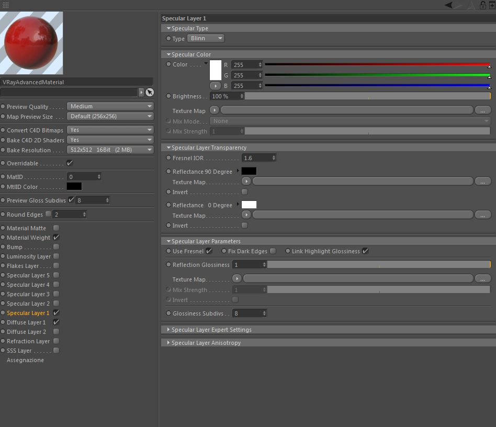Open the Specular Color texture map arrow button

pos(214,110)
